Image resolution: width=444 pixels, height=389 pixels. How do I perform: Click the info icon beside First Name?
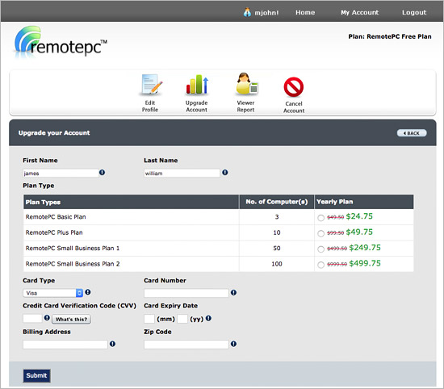(102, 173)
